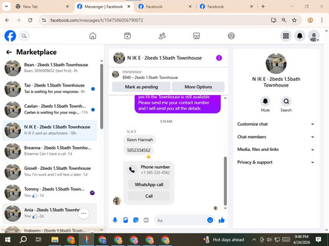Viewport: 329px width, 246px height.
Task: Open Caelan conversation in list
Action: pos(49,110)
